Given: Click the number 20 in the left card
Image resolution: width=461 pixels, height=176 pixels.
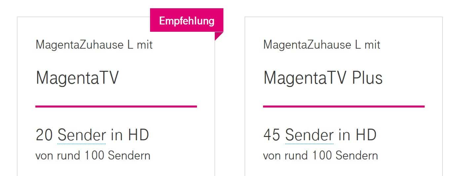Looking at the screenshot, I should tap(44, 135).
